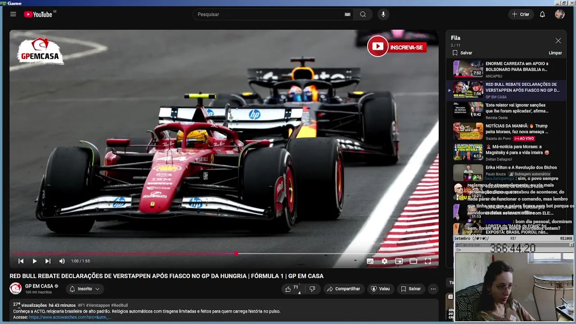Click the #Verstappen hashtag
Screen dimensions: 576x324
[98, 306]
